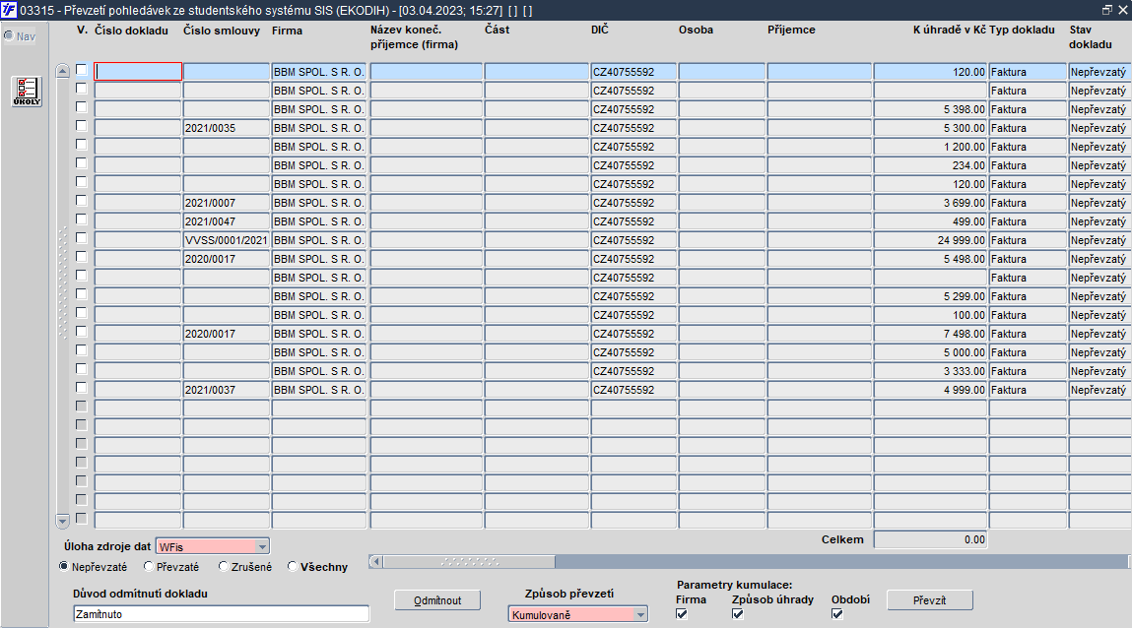Viewport: 1132px width, 628px height.
Task: Tick checkbox for the 7 498.00 row
Action: 82,332
